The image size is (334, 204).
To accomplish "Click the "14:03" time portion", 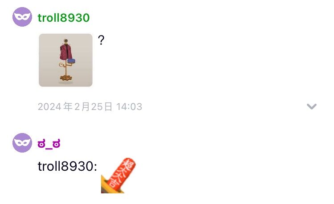I will 129,107.
